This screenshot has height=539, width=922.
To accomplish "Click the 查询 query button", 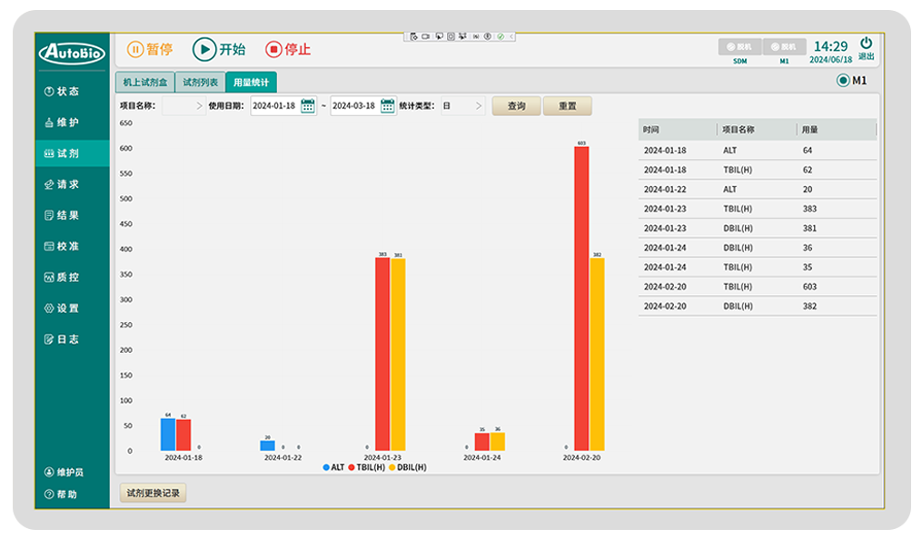I will coord(516,106).
